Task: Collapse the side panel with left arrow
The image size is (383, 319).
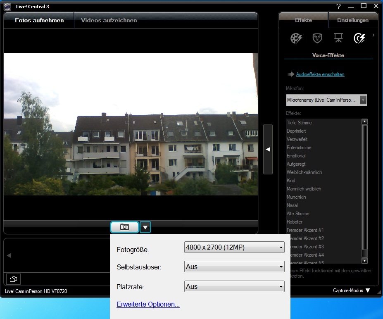Action: click(268, 149)
